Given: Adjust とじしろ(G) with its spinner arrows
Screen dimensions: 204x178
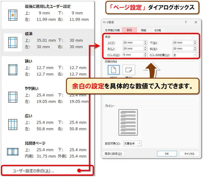Looking at the screenshot, I should point(145,55).
